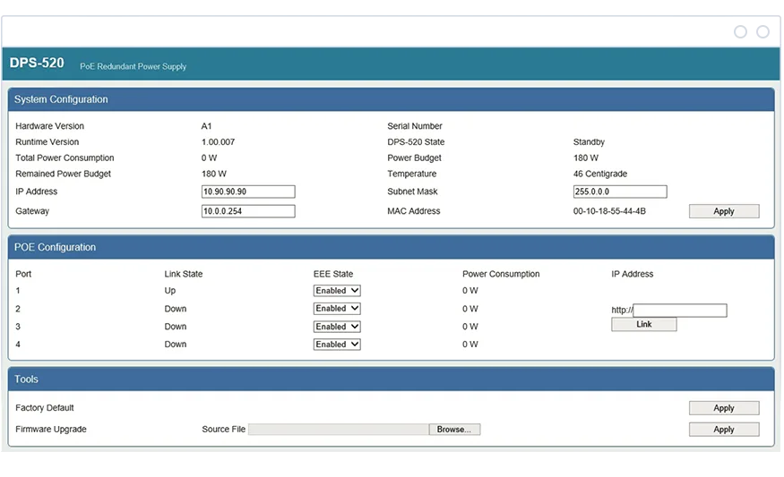
Task: Select the POE Configuration section header
Action: pos(391,247)
